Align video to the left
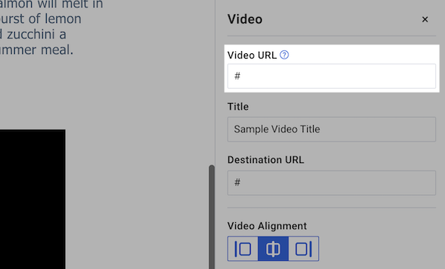445x269 pixels. coord(243,249)
